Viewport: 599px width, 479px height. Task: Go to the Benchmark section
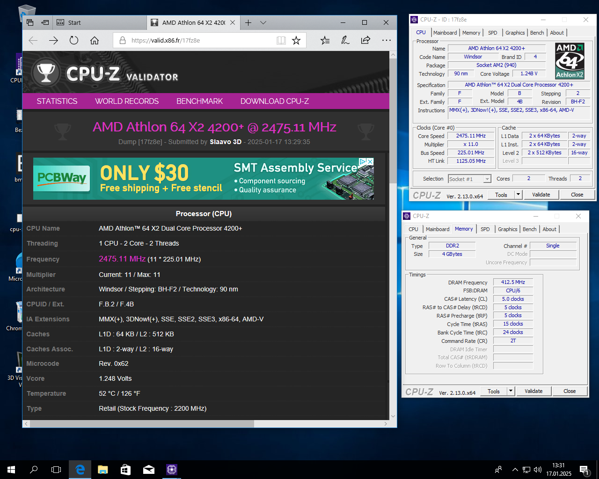(x=199, y=101)
